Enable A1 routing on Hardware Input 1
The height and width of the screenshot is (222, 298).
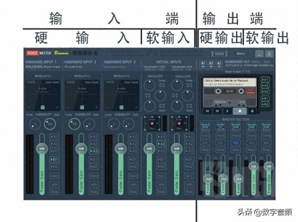(x=54, y=137)
